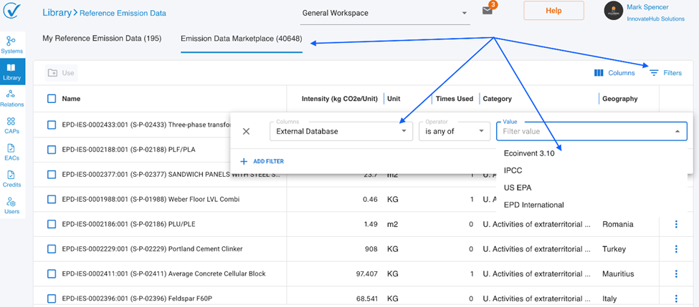Screen dimensions: 699x307
Task: Click the Help button
Action: point(553,11)
